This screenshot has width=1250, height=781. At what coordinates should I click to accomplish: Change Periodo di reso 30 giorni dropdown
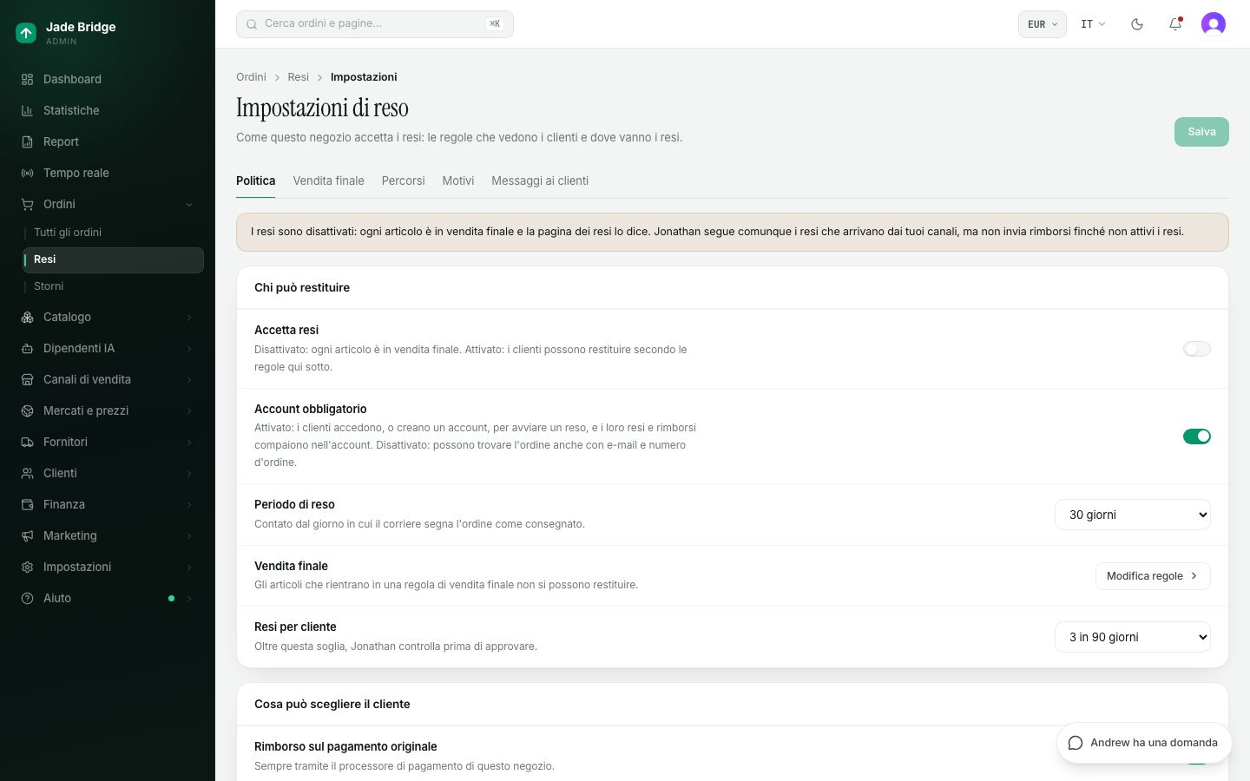[x=1133, y=515]
